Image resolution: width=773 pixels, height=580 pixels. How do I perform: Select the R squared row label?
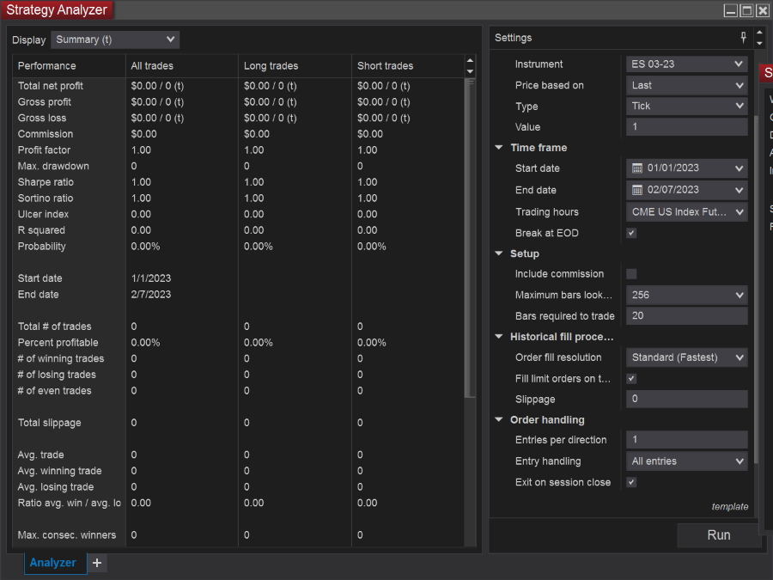point(41,230)
